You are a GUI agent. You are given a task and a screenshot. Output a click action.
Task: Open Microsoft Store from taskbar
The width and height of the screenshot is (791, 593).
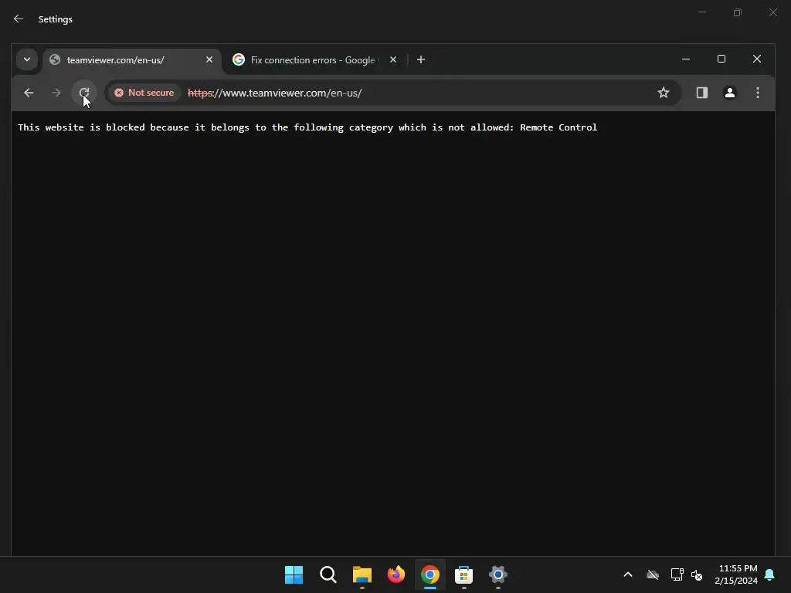point(463,574)
